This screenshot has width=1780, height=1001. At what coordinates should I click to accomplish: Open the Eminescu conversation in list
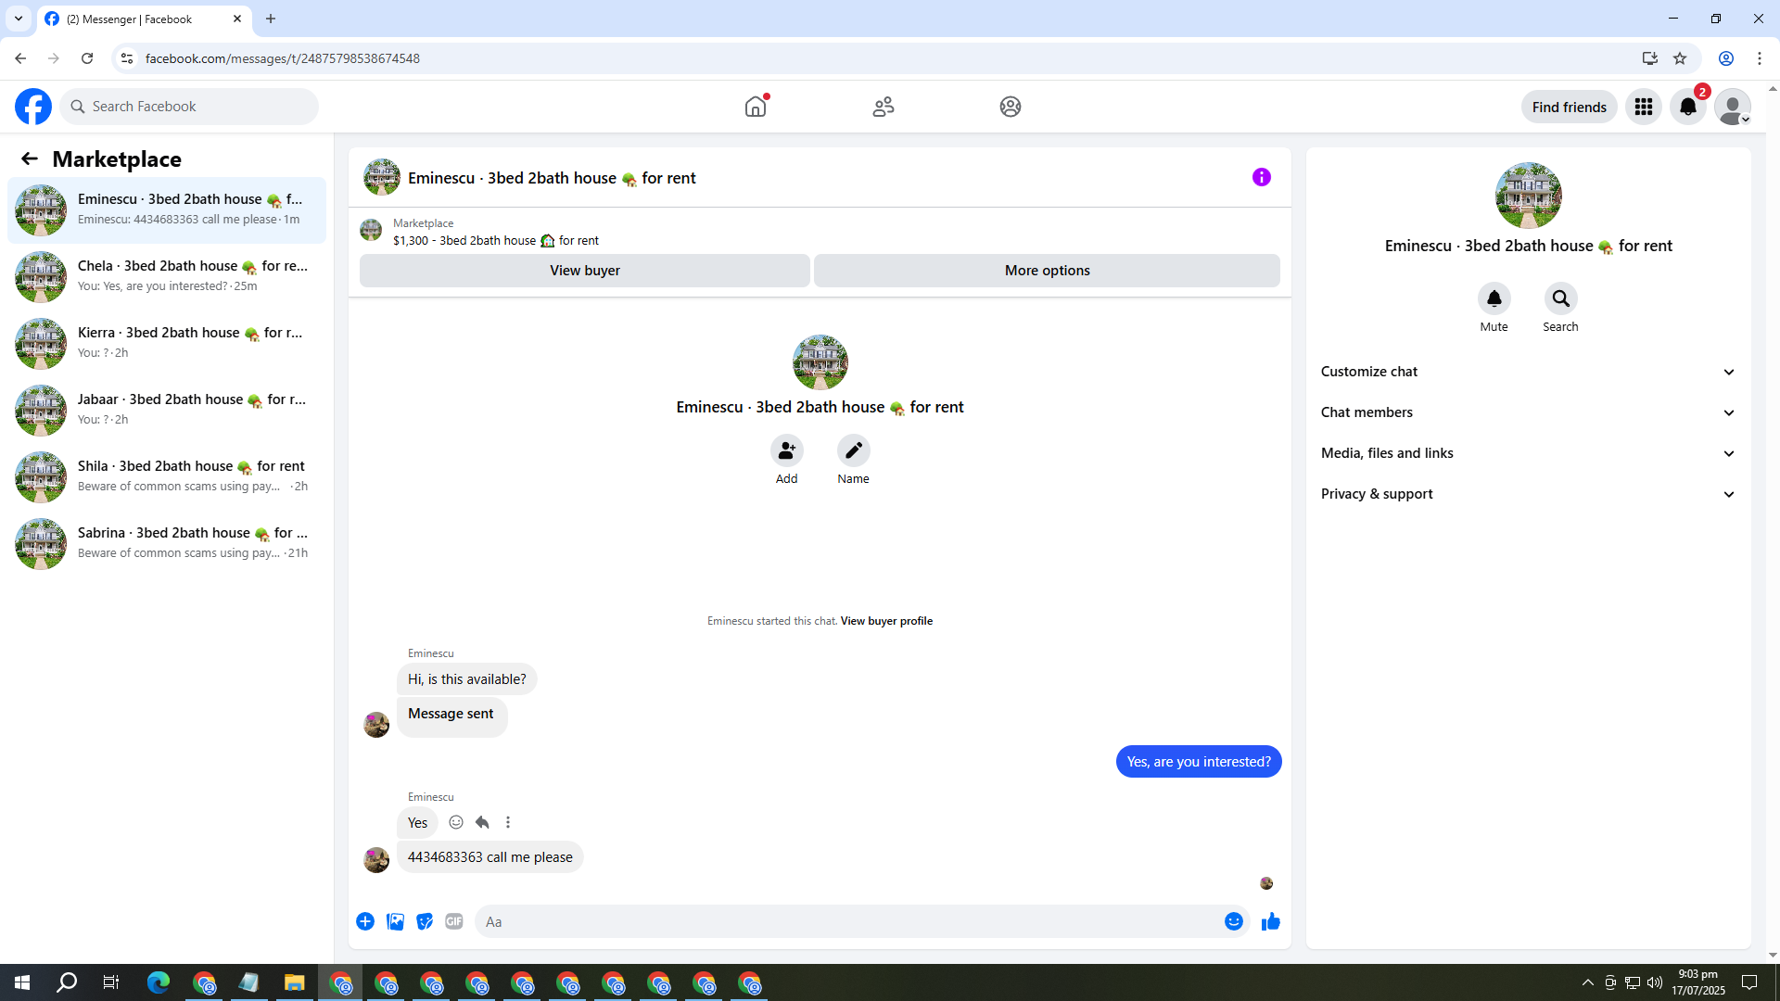167,210
